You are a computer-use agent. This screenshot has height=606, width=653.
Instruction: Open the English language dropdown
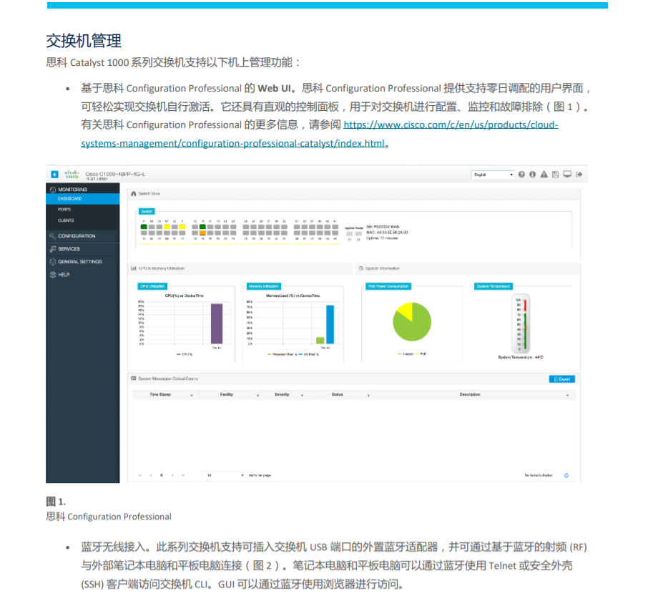493,175
